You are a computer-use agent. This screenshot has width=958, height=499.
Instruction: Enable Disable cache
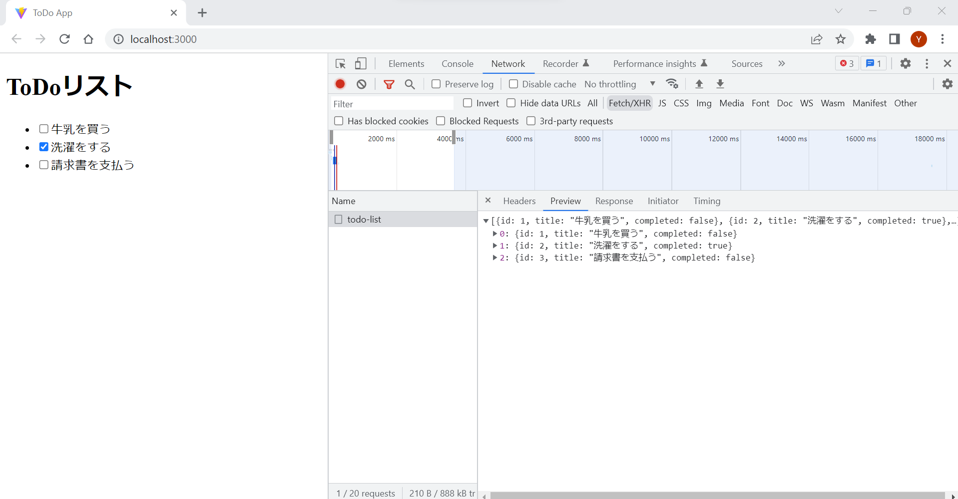[x=513, y=84]
